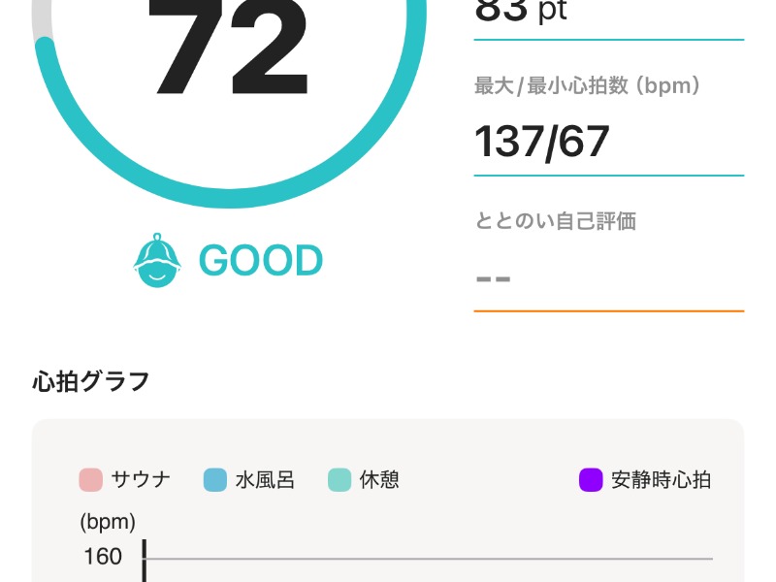Click the (bpm) axis unit label
The height and width of the screenshot is (582, 776).
(x=108, y=521)
